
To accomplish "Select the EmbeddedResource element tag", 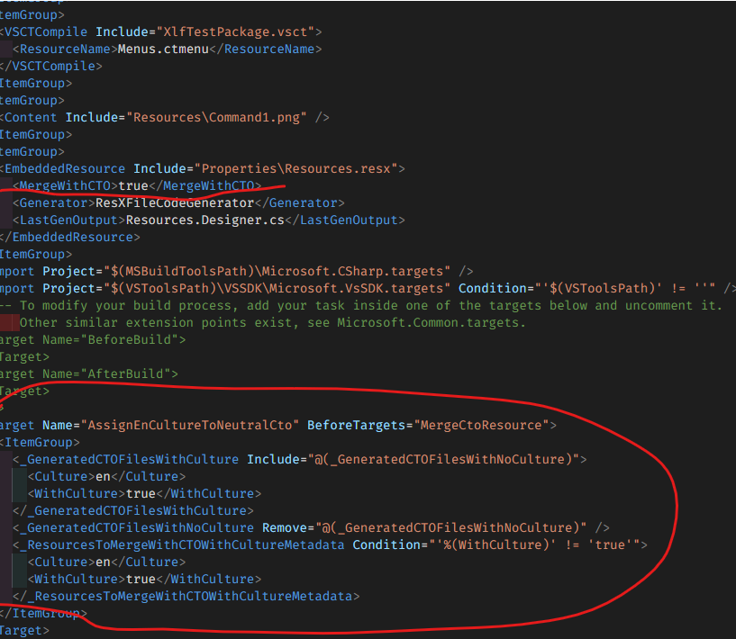I will tap(63, 167).
